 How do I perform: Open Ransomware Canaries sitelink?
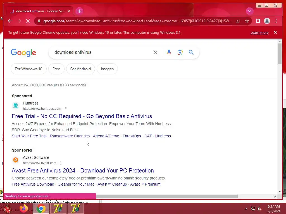70,136
